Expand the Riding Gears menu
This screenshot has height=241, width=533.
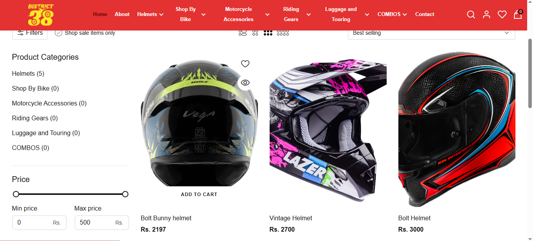coord(297,14)
